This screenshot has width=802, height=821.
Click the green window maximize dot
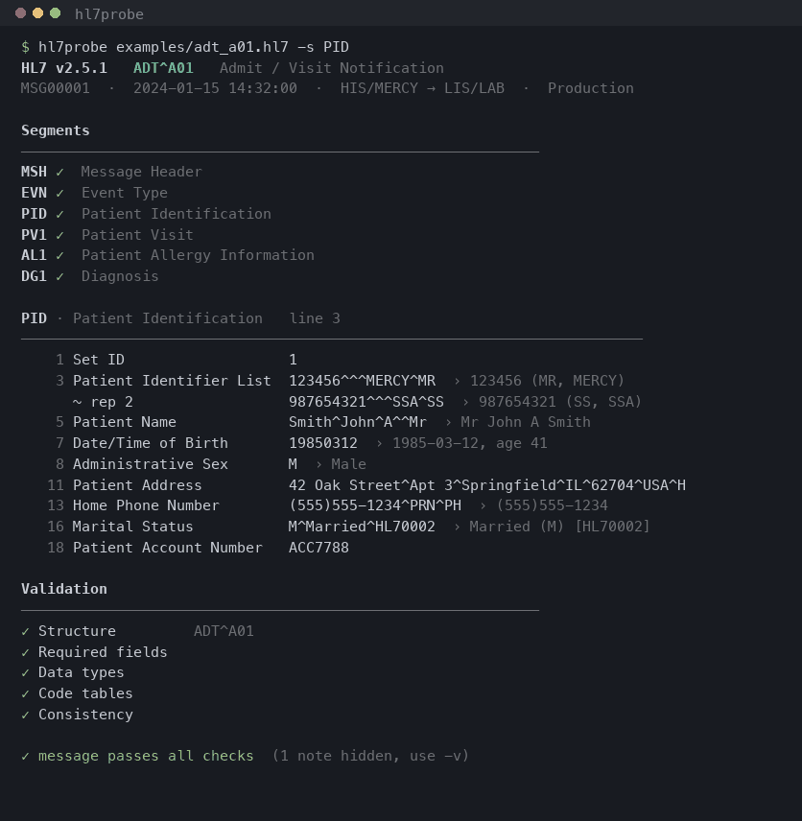(x=55, y=13)
